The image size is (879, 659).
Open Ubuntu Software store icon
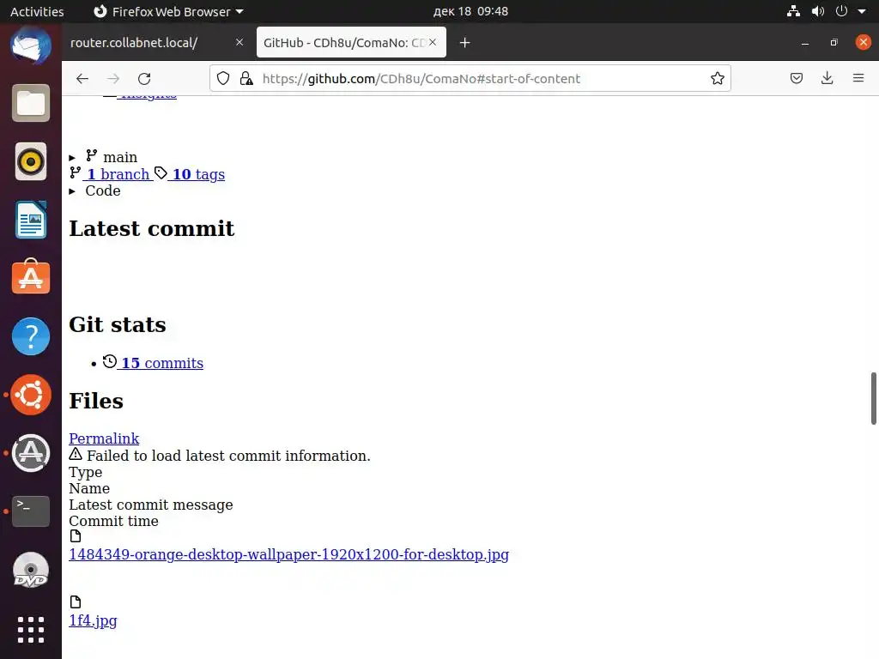[x=31, y=278]
